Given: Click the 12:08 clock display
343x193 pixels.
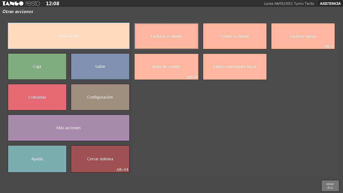Looking at the screenshot, I should 53,3.
